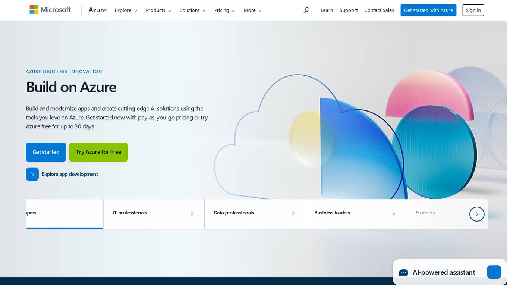This screenshot has width=507, height=285.
Task: Click the Try Azure for Free button
Action: pos(98,152)
